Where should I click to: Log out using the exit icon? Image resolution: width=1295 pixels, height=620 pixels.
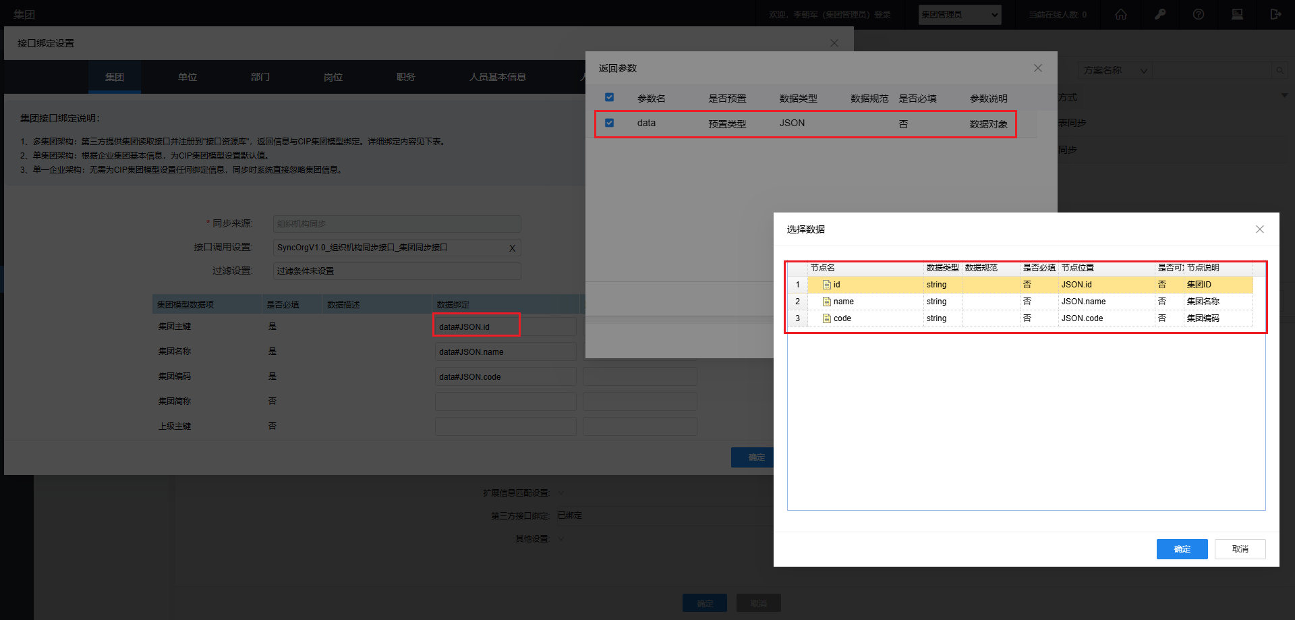[x=1275, y=14]
